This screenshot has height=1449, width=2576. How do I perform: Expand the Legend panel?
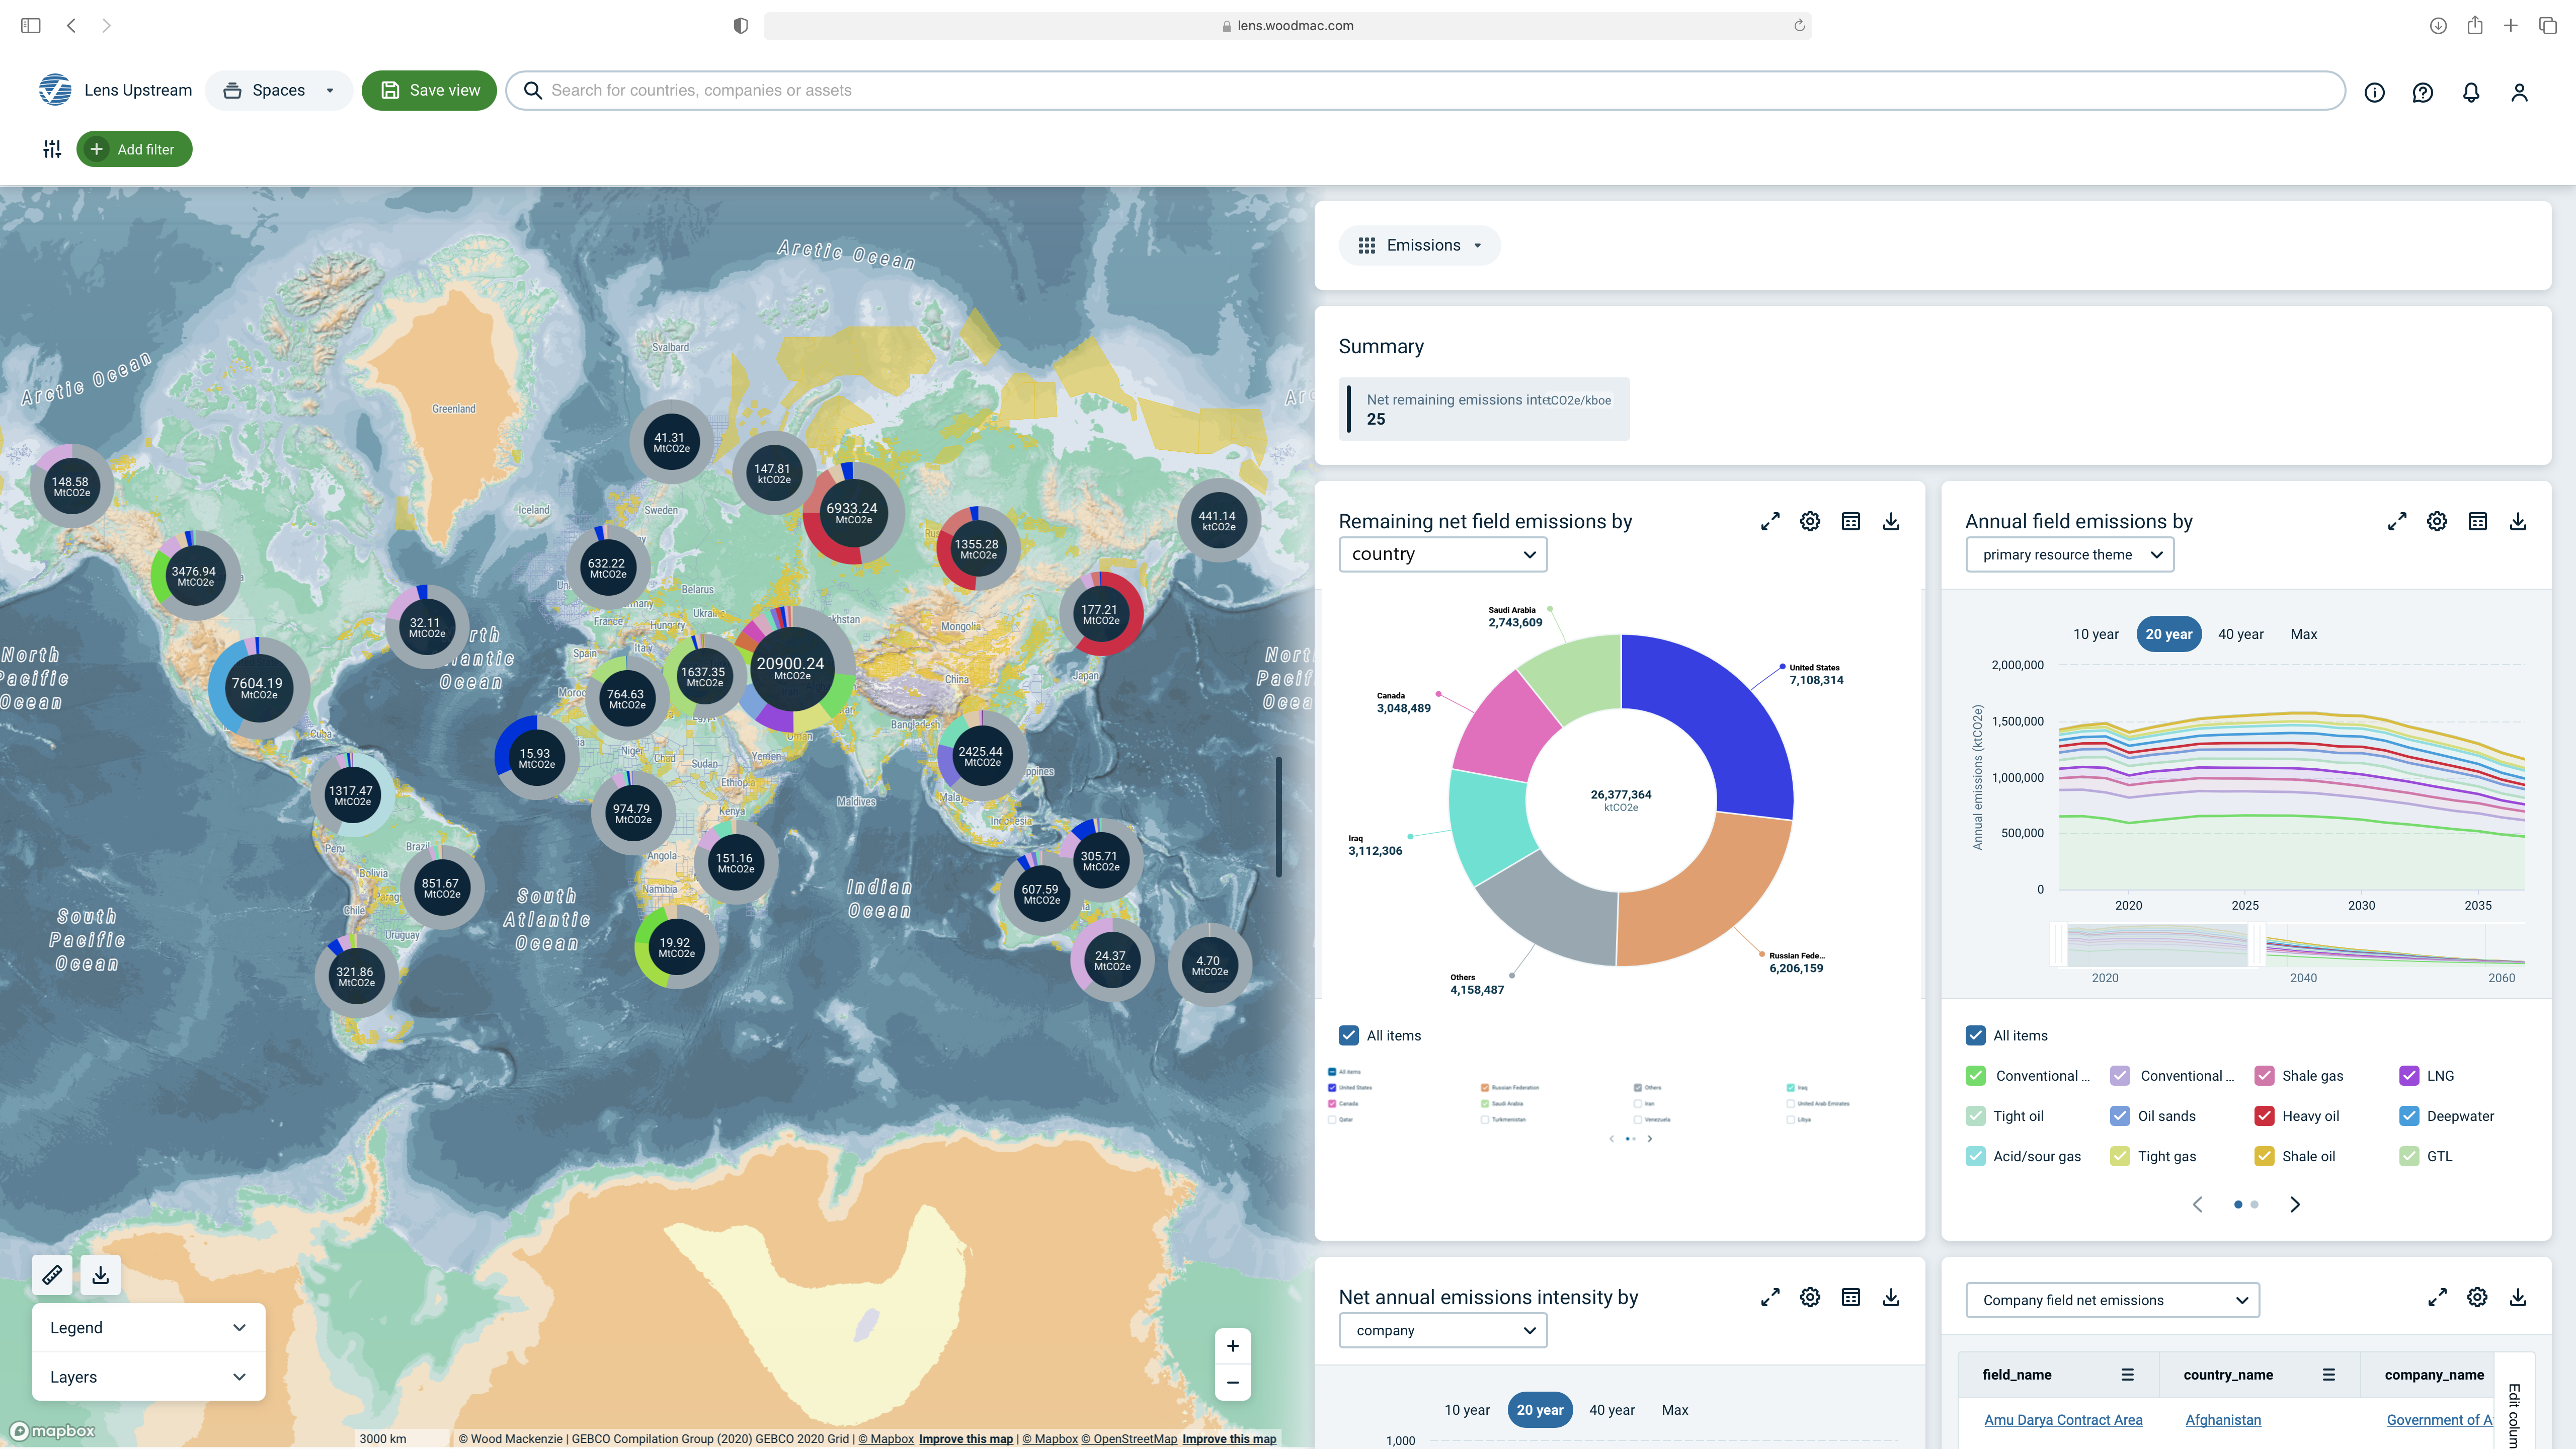coord(148,1327)
